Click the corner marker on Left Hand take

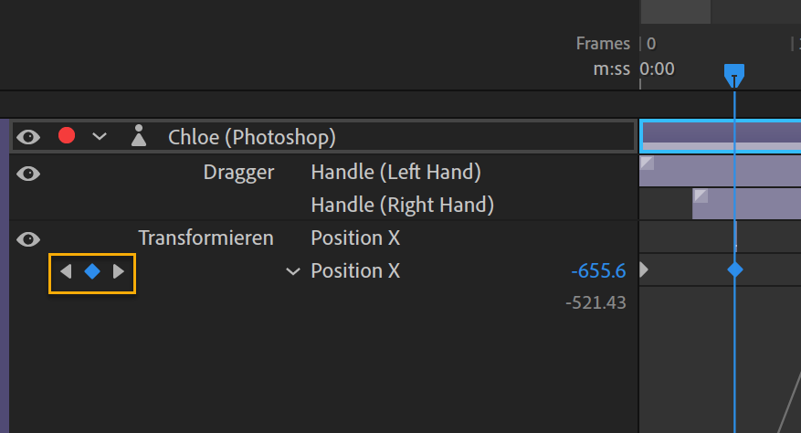647,163
